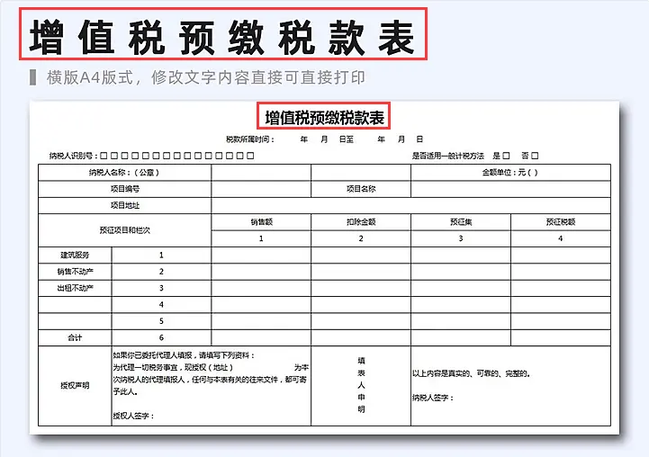Screen dimensions: 649x457
Task: Check the 否 box for general tax method
Action: coord(535,156)
